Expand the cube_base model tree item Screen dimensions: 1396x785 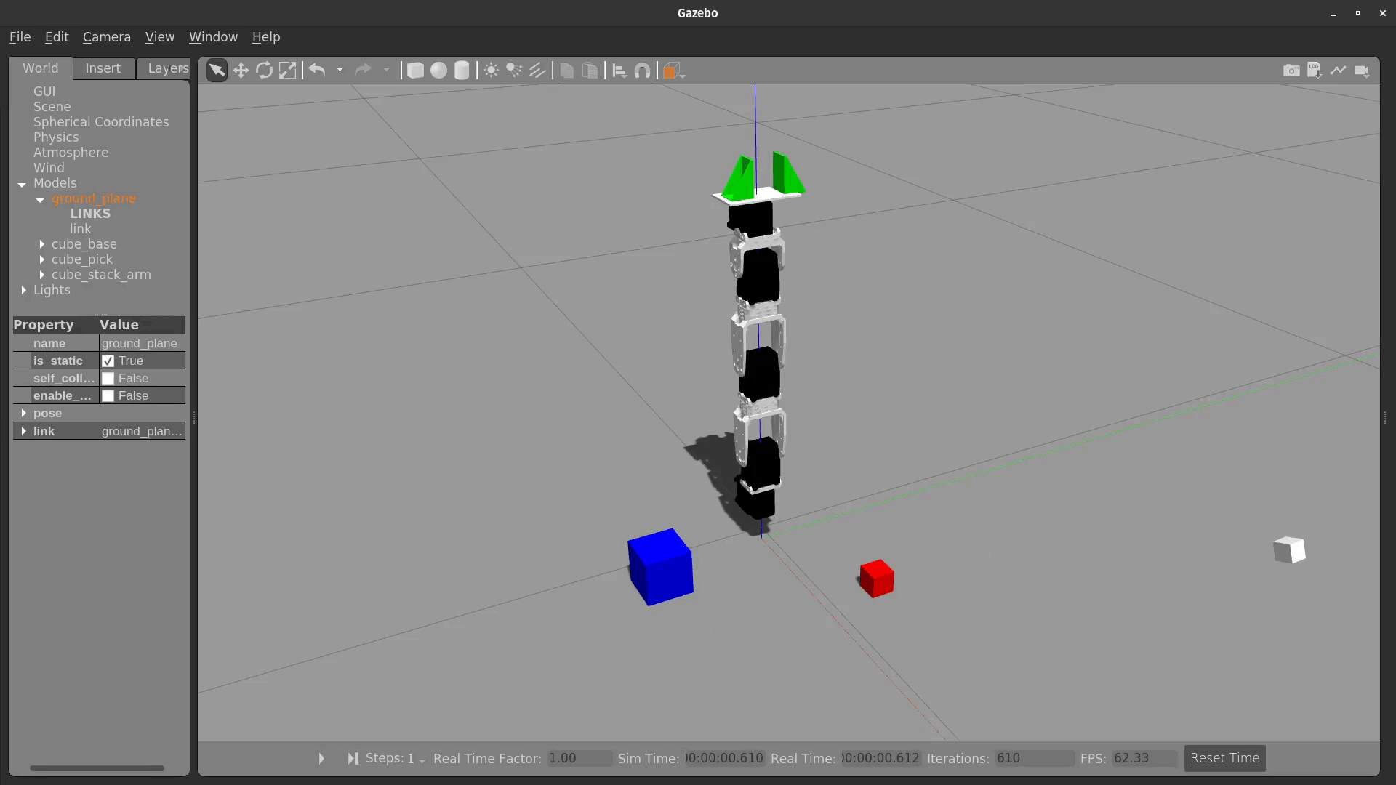(41, 243)
